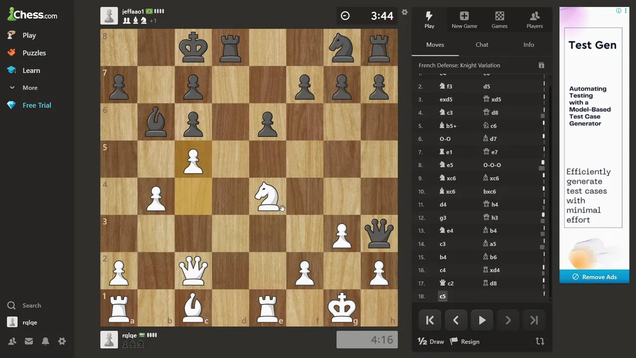Go back one move
The width and height of the screenshot is (636, 358).
pos(456,321)
